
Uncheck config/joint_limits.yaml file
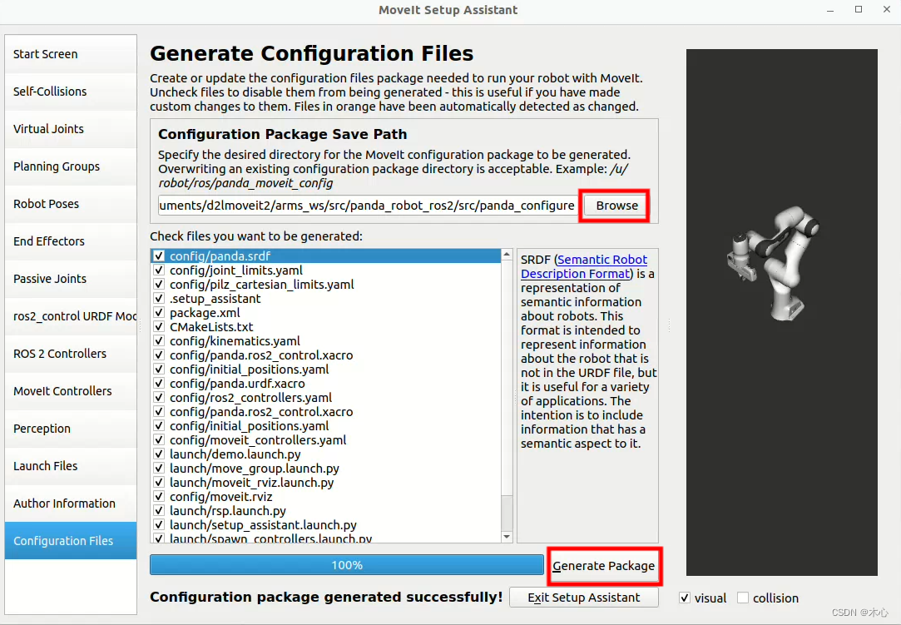click(x=159, y=270)
